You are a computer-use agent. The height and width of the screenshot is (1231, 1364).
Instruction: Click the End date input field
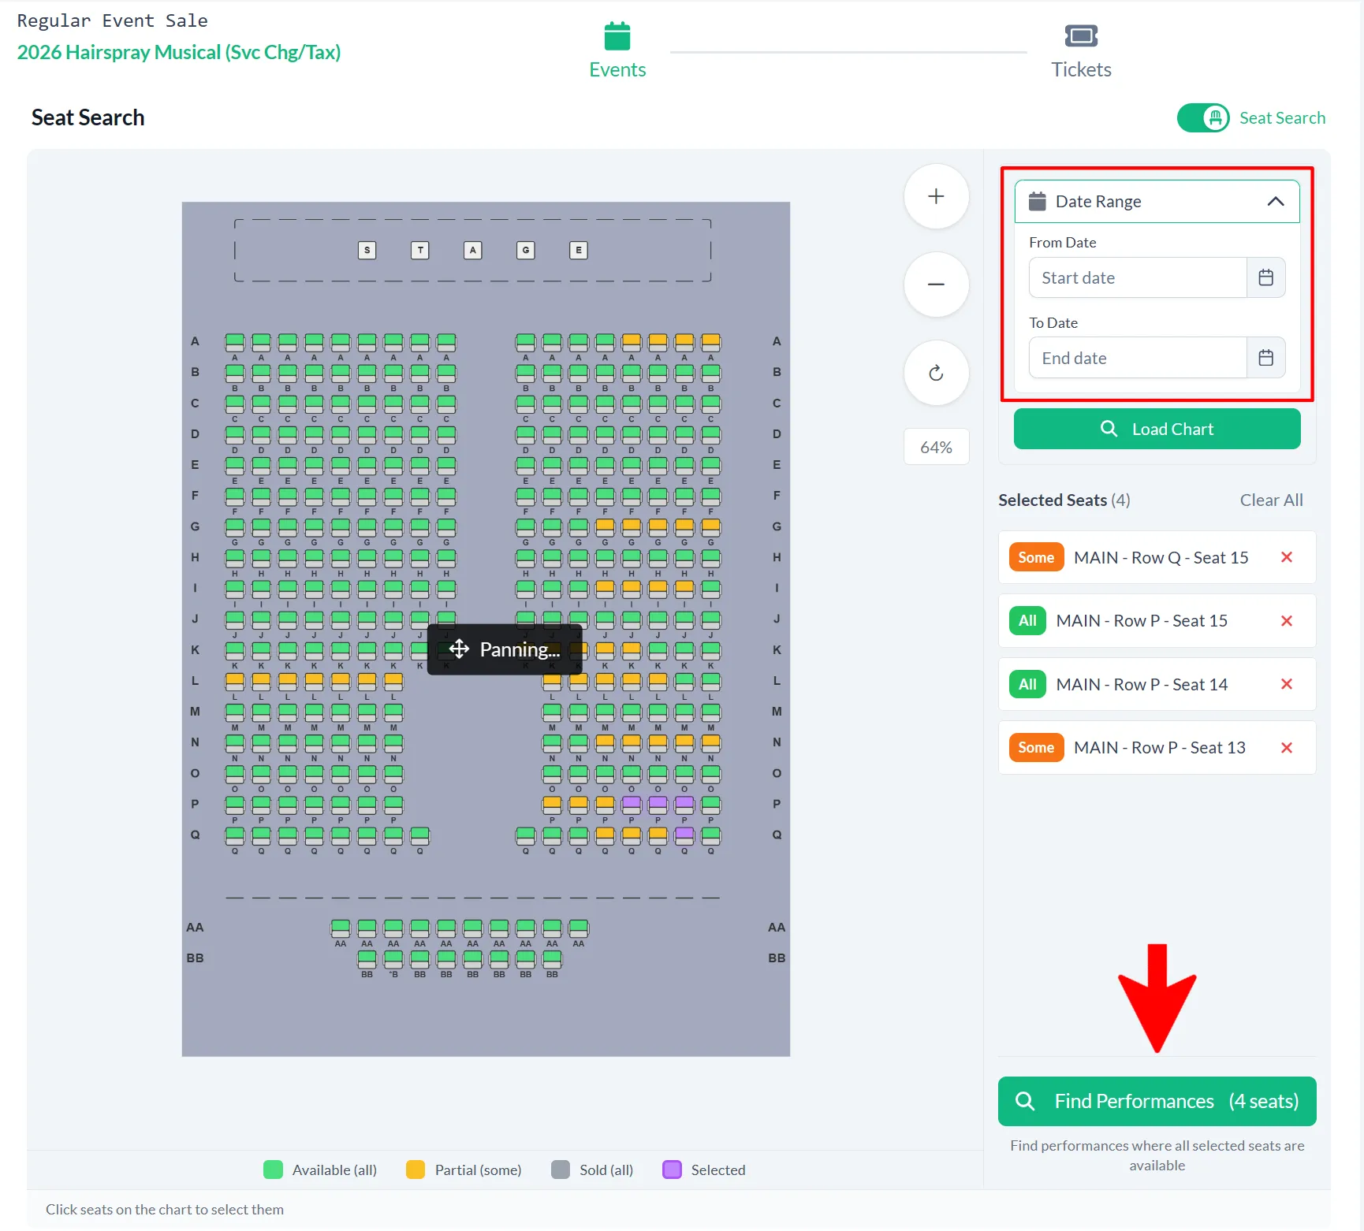1138,358
